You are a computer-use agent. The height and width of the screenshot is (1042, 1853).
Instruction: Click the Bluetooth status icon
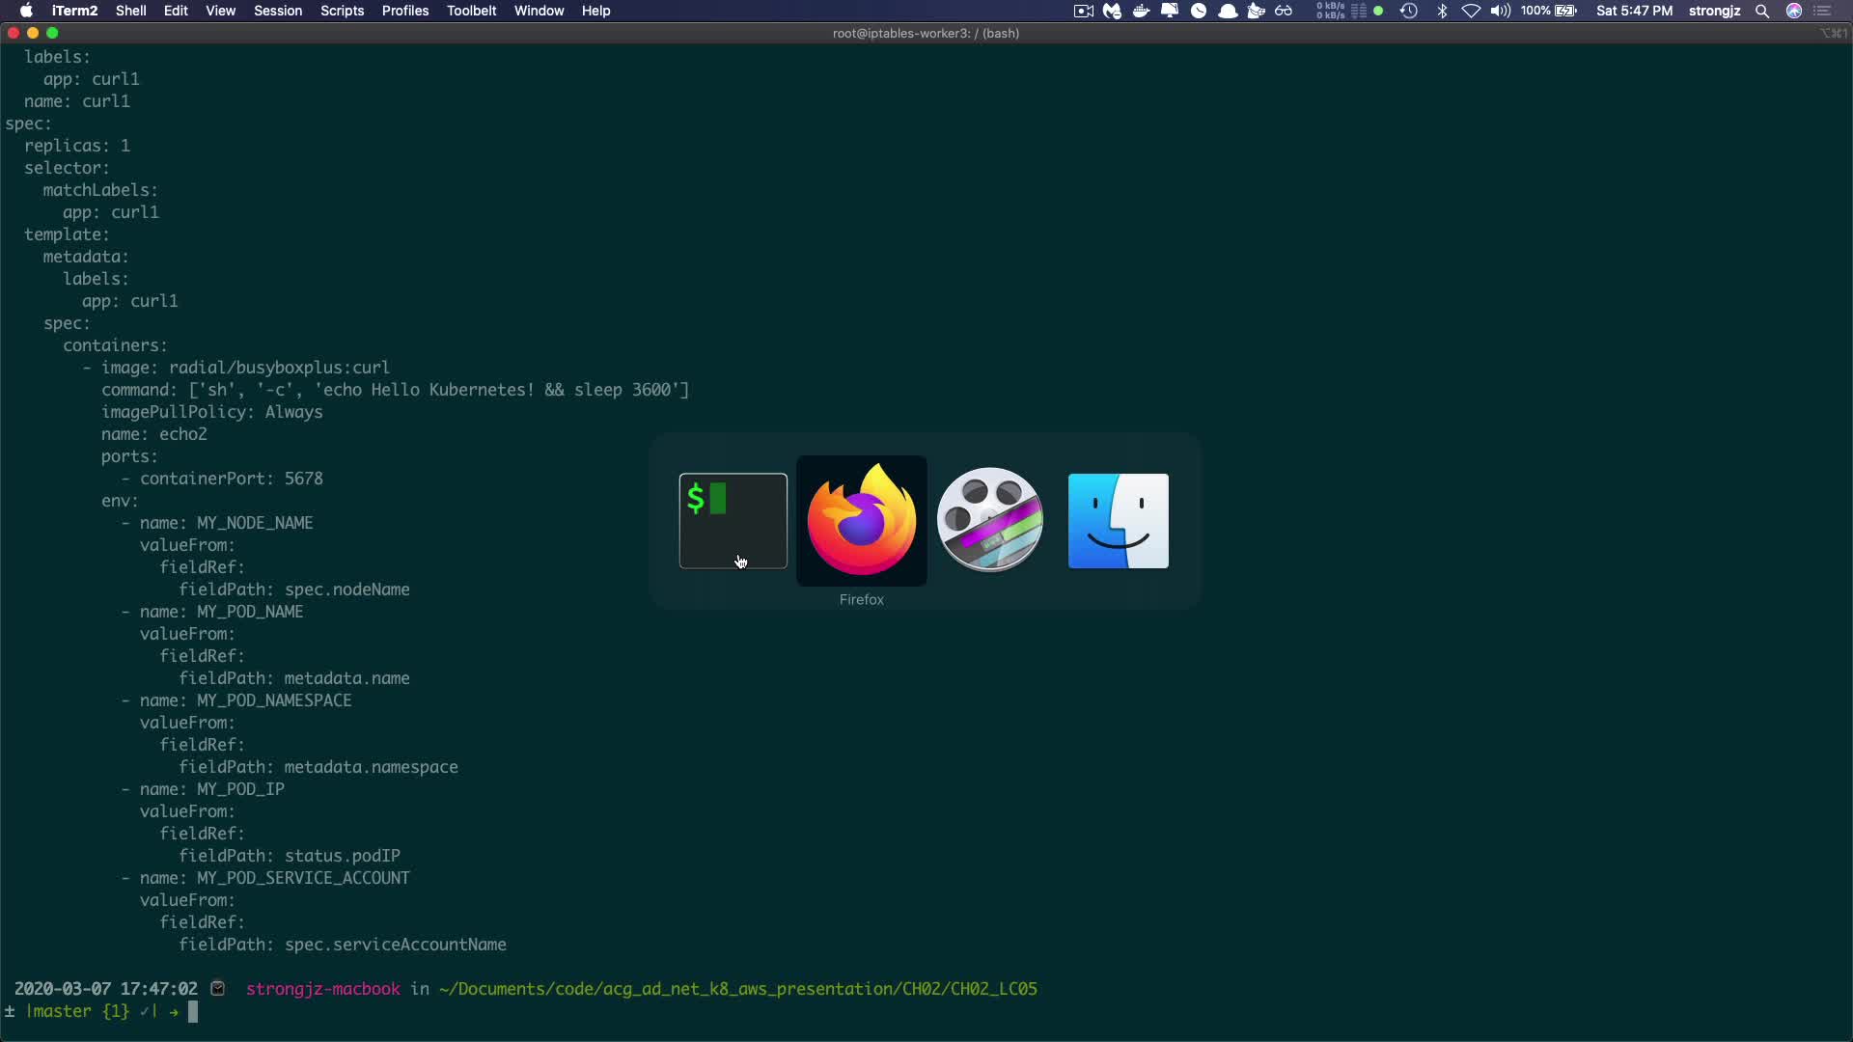coord(1442,11)
